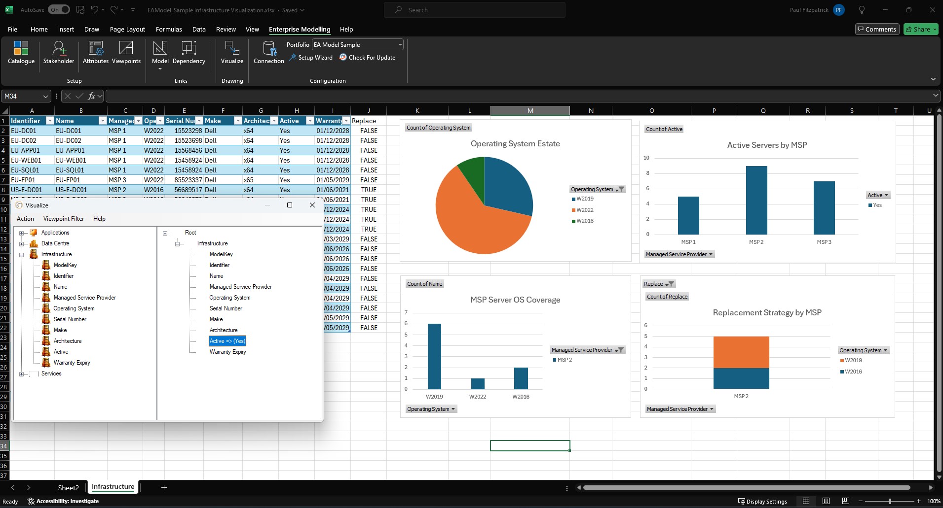Select Active => (Yes) node in right tree
Viewport: 943px width, 508px height.
click(x=227, y=341)
